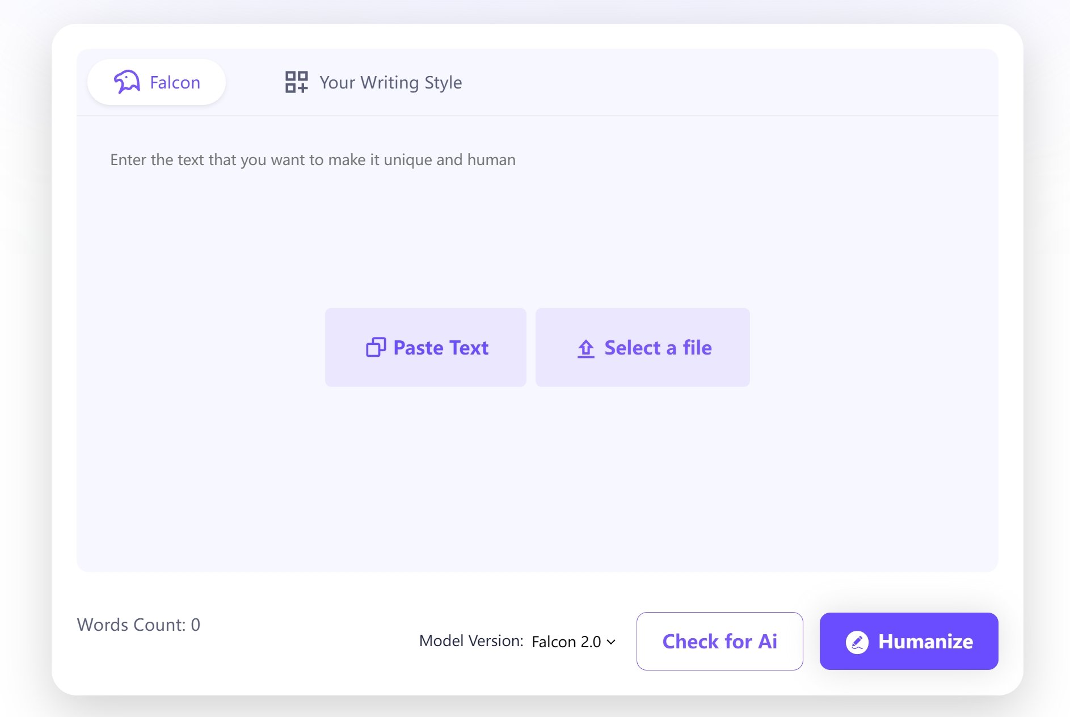The image size is (1070, 717).
Task: Click the 'Paste Text' label text
Action: (x=440, y=348)
